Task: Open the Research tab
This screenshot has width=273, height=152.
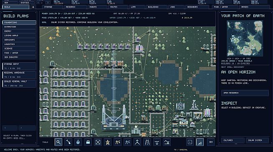Action: point(75,7)
